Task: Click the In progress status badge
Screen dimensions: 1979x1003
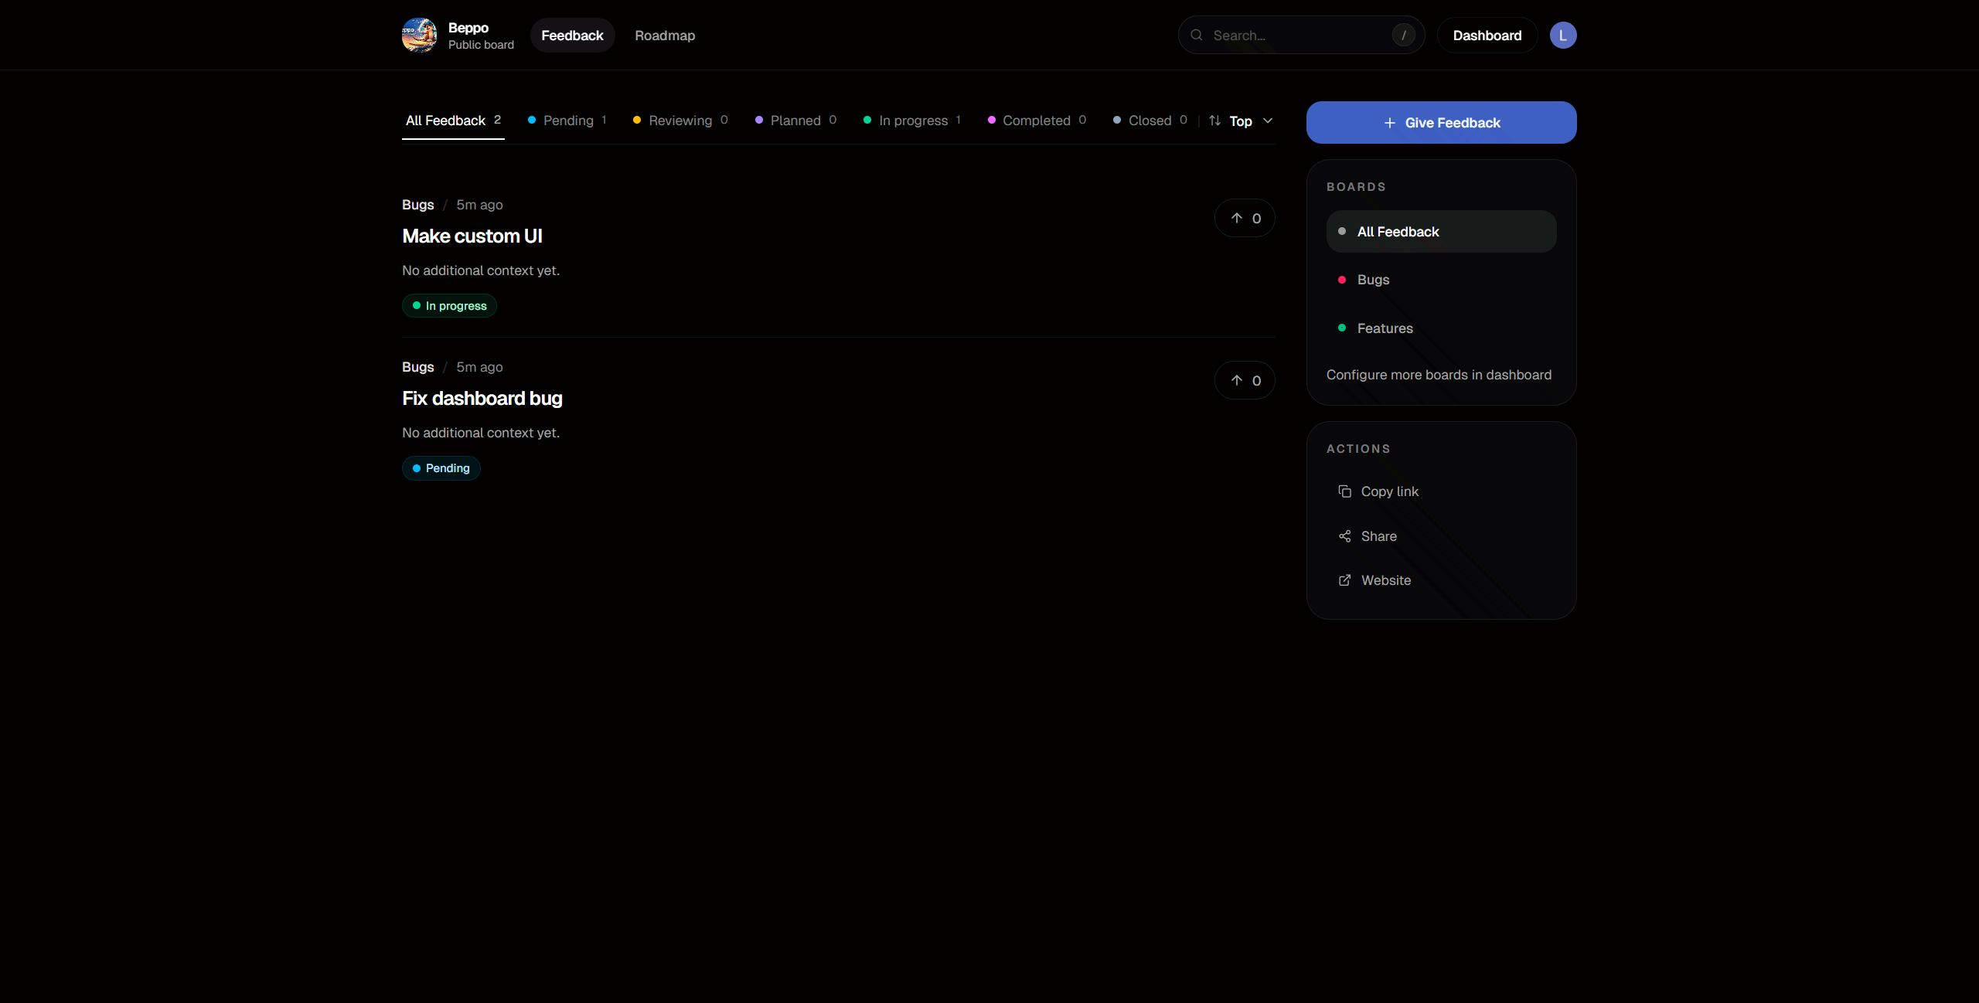Action: point(448,305)
